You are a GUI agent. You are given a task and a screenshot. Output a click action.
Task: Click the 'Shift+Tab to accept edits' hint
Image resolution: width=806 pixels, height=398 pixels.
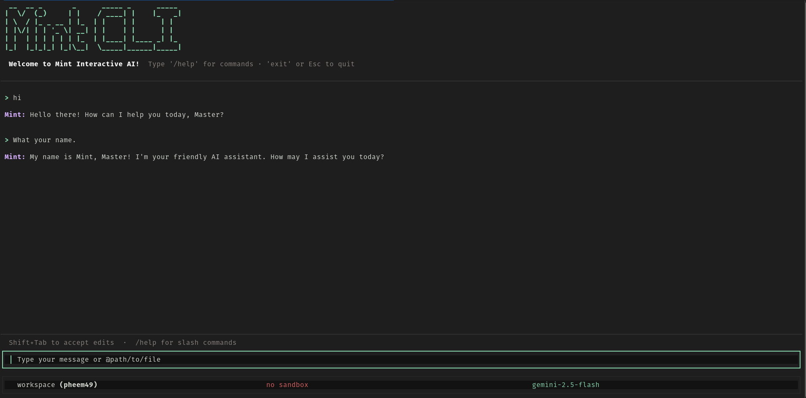[x=62, y=343]
